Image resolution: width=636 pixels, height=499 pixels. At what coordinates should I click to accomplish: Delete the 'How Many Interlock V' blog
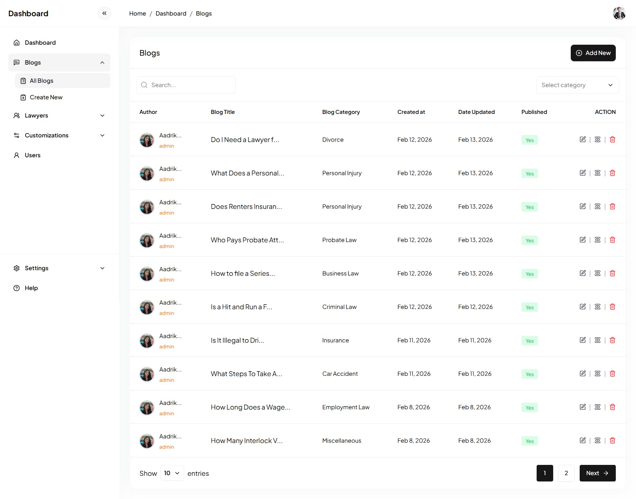point(612,440)
